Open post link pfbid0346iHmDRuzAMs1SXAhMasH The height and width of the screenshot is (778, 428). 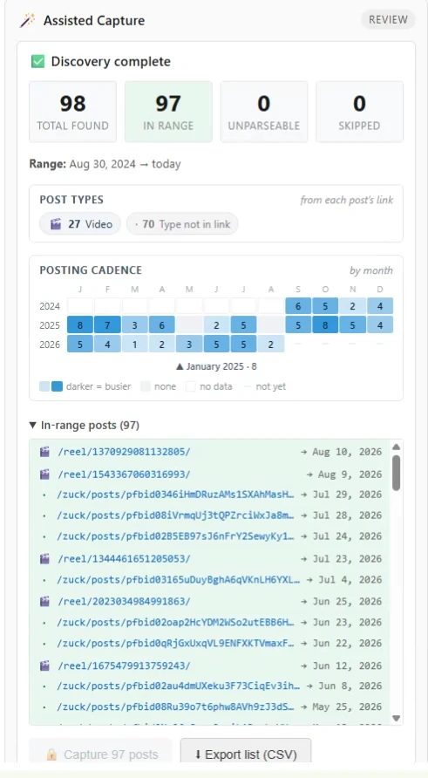click(175, 495)
